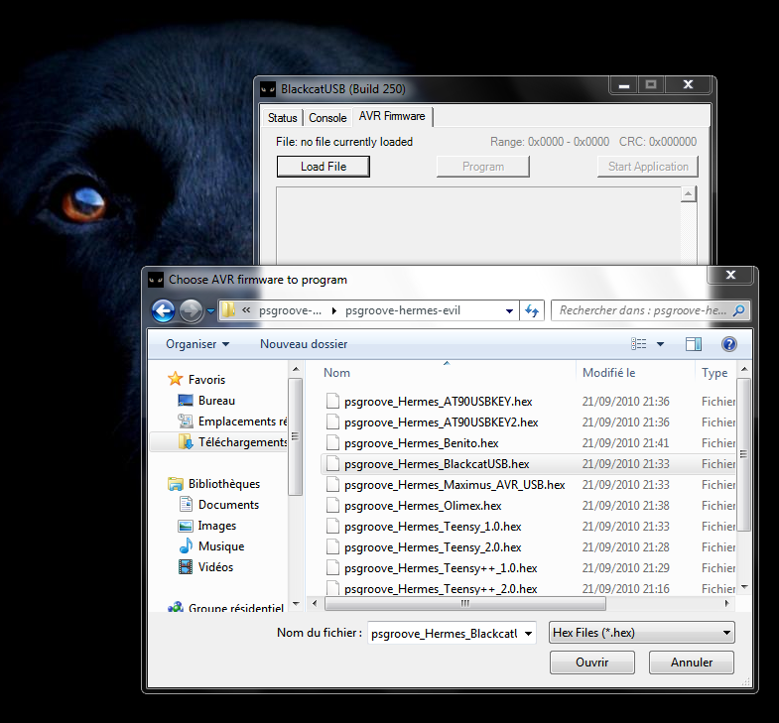
Task: Click the Ouvrir button
Action: tap(591, 662)
